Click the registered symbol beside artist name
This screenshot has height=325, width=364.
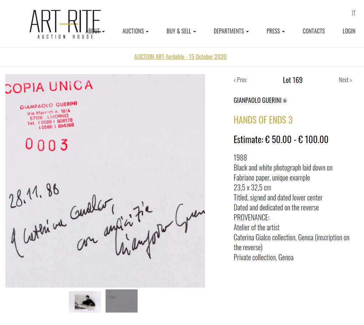click(x=285, y=101)
